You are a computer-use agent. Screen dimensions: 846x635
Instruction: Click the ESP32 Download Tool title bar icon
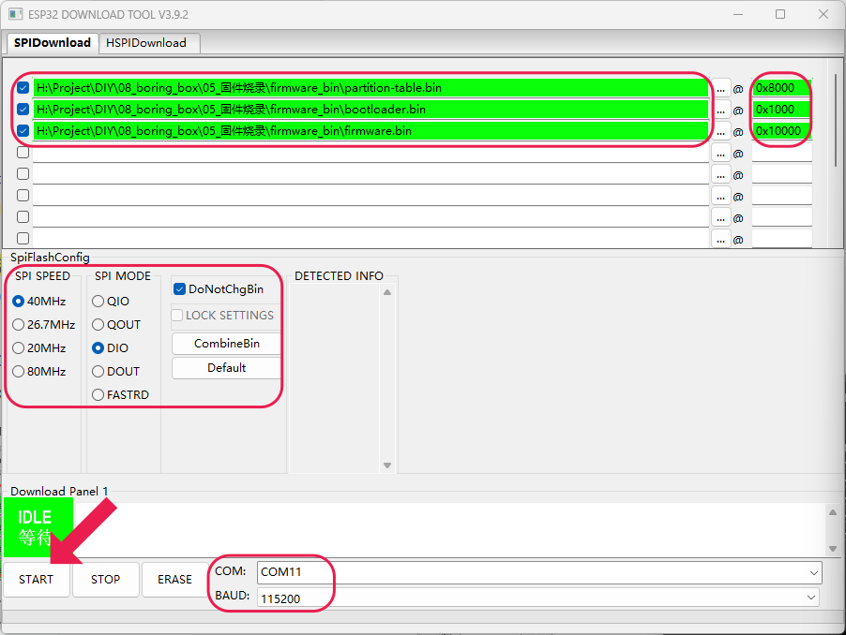pos(16,14)
